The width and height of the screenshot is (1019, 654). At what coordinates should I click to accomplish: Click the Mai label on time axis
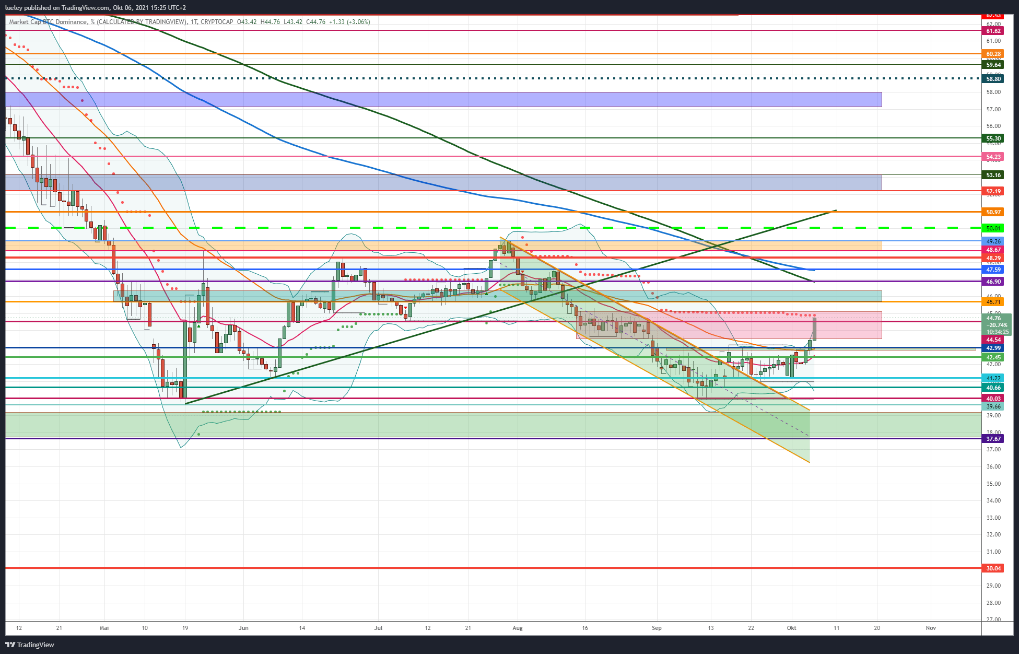[104, 628]
